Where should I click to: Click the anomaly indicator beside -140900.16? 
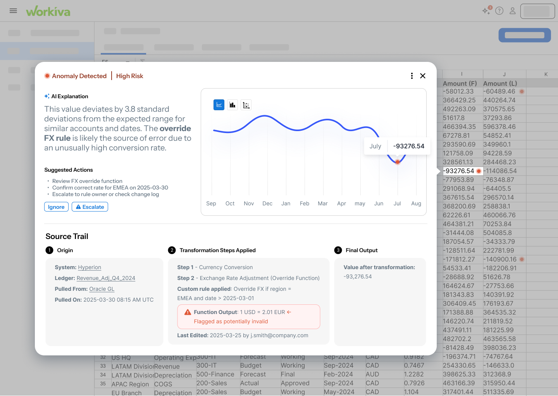click(522, 259)
